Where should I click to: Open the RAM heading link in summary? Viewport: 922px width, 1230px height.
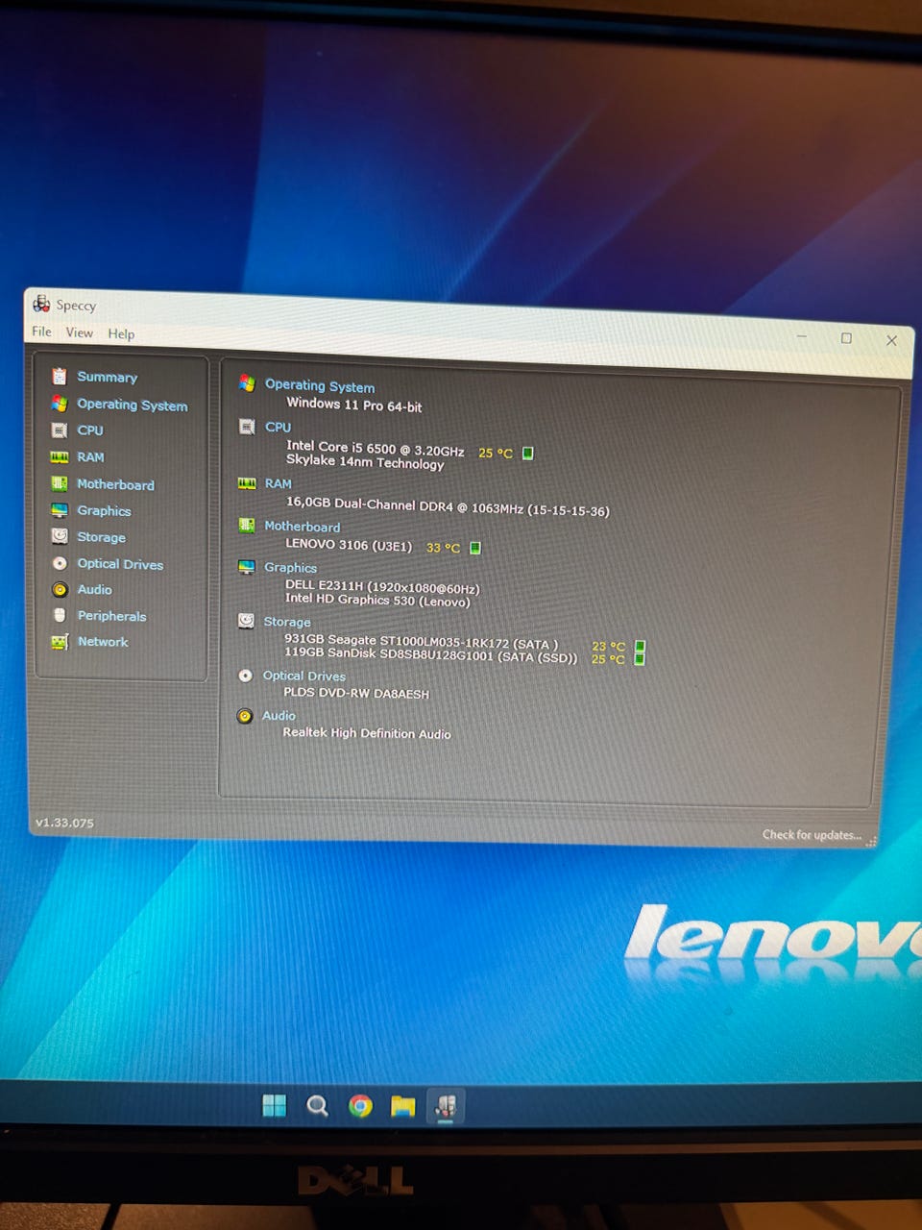click(x=278, y=483)
